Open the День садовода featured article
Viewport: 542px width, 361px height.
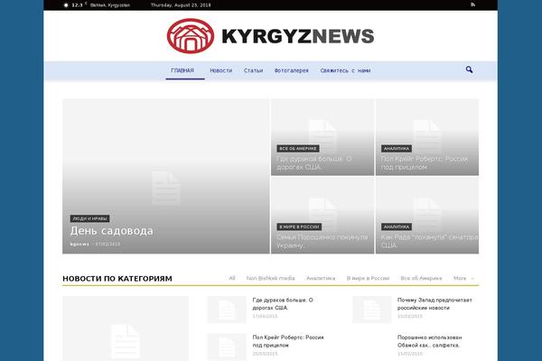coord(112,231)
